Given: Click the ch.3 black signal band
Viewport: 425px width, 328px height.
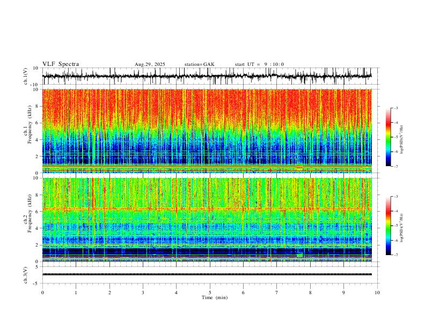Looking at the screenshot, I should tap(207, 274).
